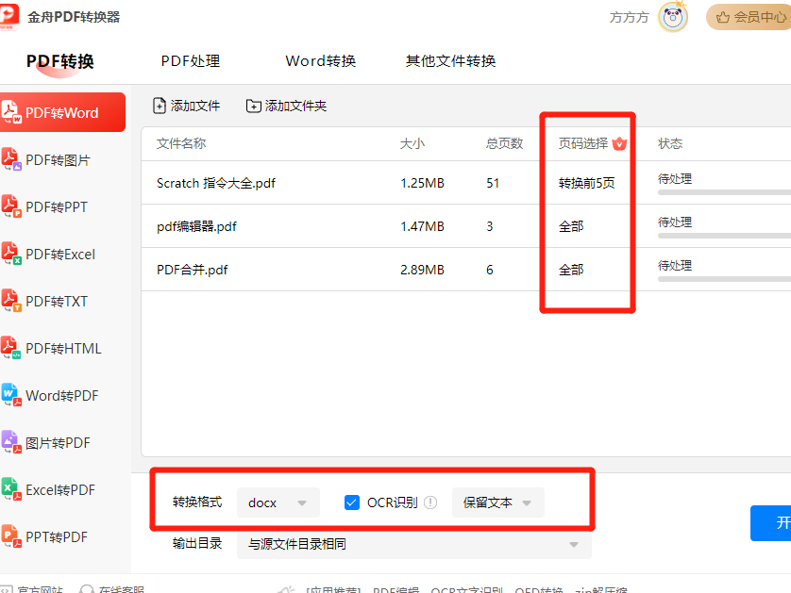Select 图片转PDF conversion
The height and width of the screenshot is (593, 791).
click(x=58, y=443)
